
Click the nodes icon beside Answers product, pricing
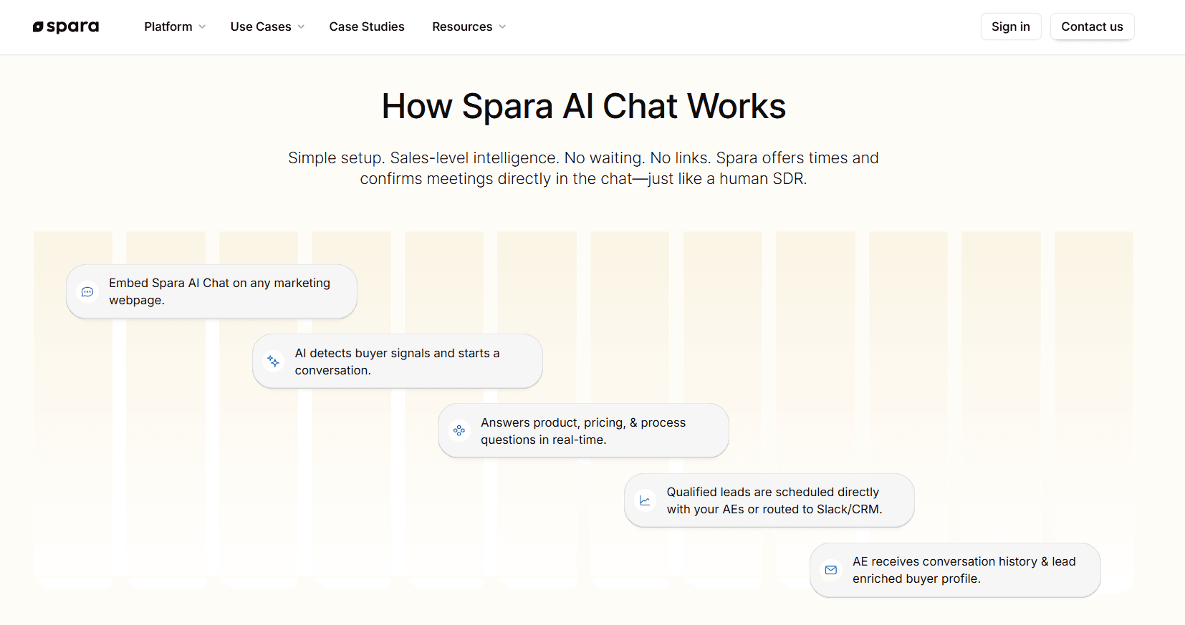point(459,431)
